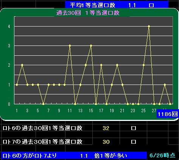
Task: Click the first data marker at draw 1
Action: [x=17, y=85]
